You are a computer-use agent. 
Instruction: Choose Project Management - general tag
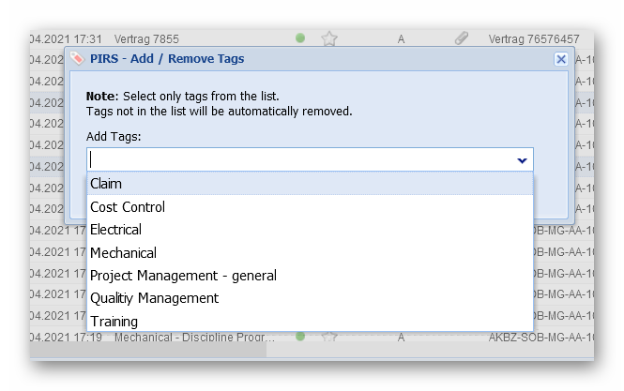pos(183,276)
